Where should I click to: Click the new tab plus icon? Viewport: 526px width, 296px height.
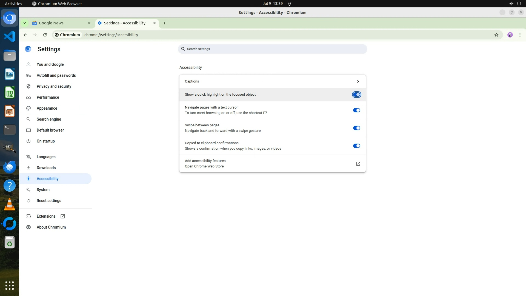164,23
